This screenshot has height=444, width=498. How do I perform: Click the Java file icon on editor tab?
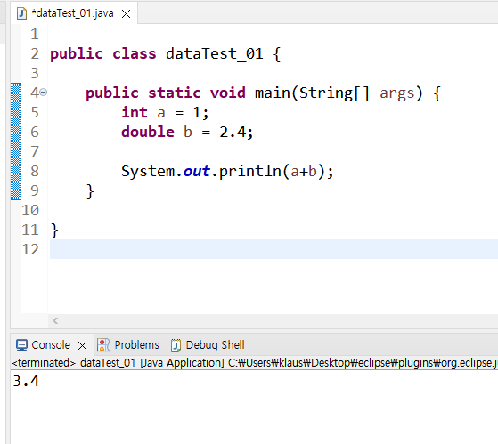(21, 13)
